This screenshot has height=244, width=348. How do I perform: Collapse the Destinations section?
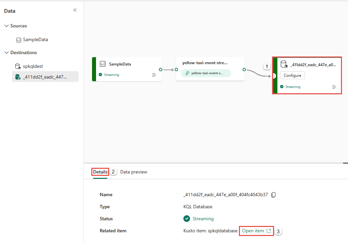[6, 52]
